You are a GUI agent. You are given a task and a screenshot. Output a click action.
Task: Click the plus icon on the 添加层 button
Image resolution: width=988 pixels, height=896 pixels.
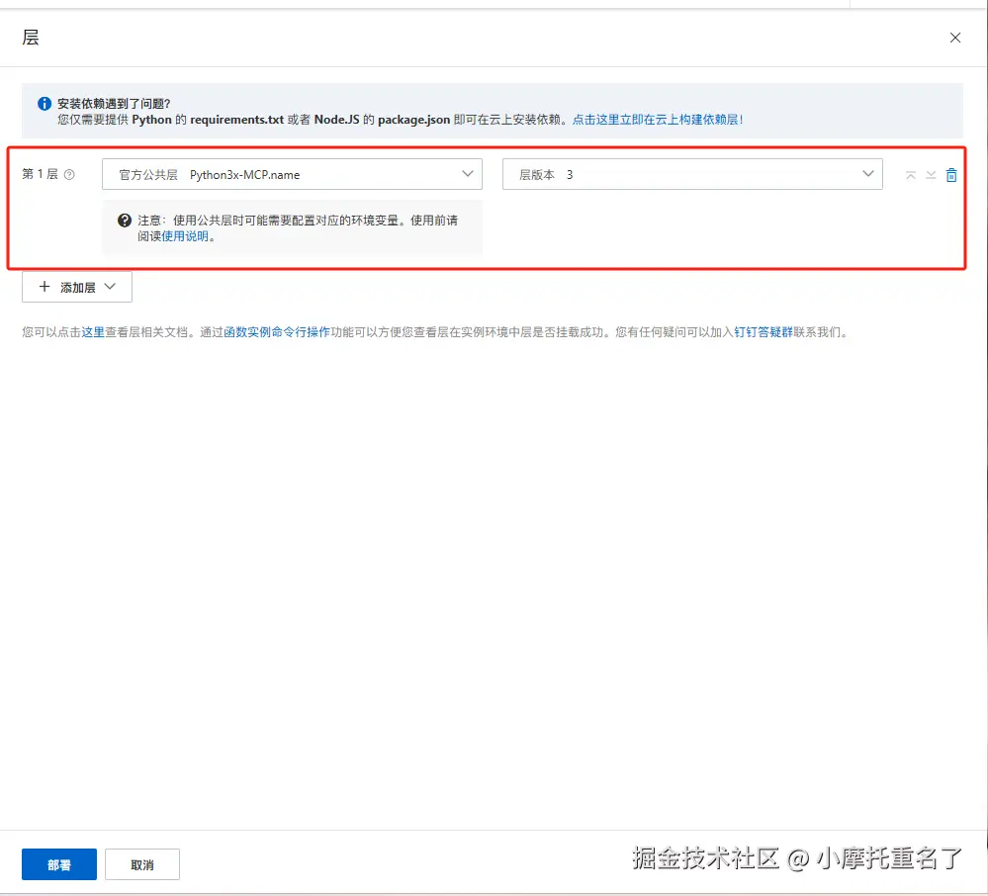[x=45, y=287]
